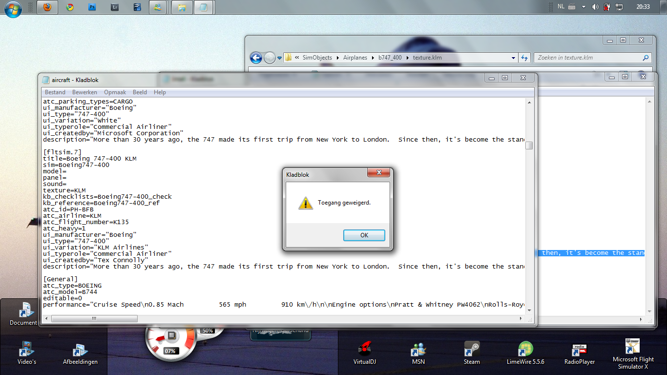Screen dimensions: 667x375
Task: Click the keyboard icon in the language bar
Action: coord(572,7)
